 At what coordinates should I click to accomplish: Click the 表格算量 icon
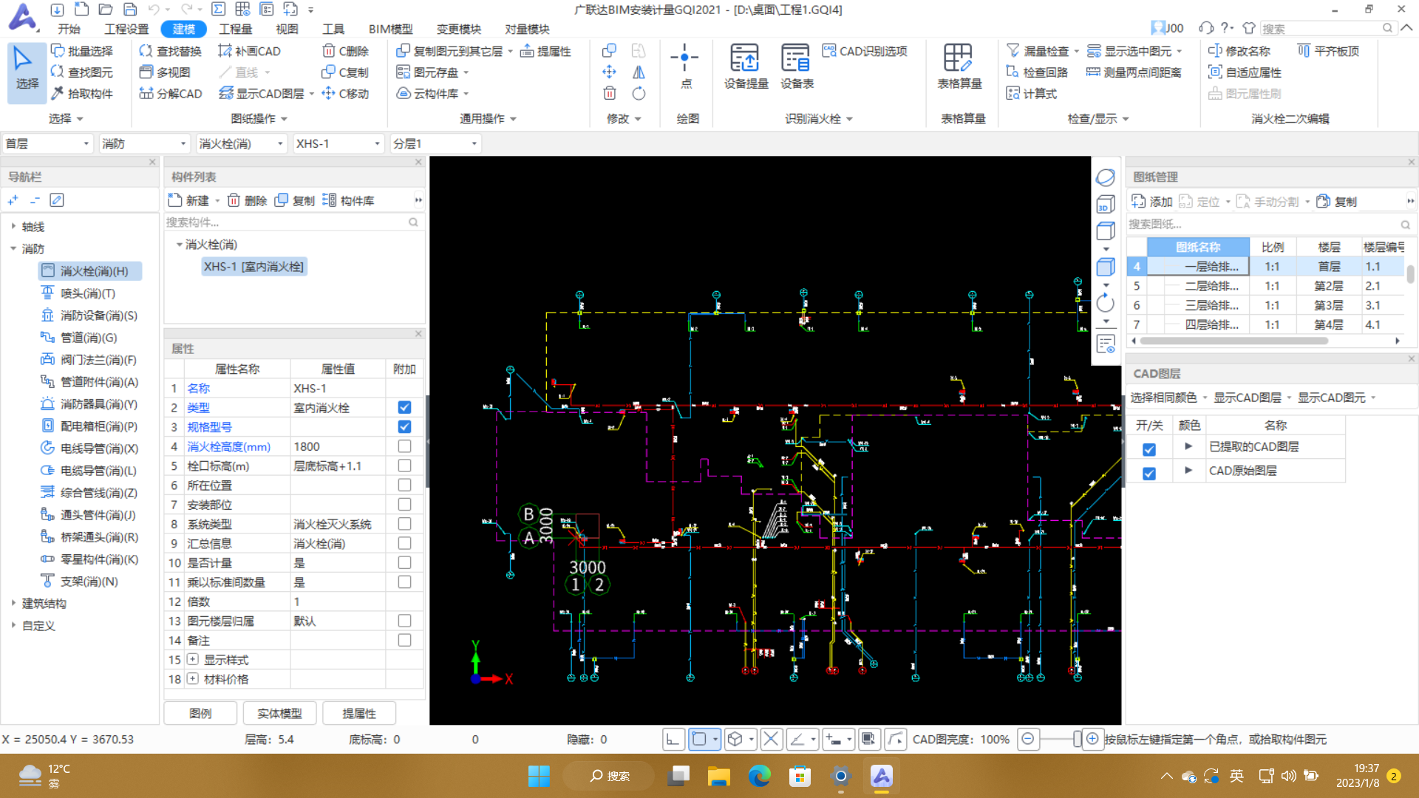(959, 59)
